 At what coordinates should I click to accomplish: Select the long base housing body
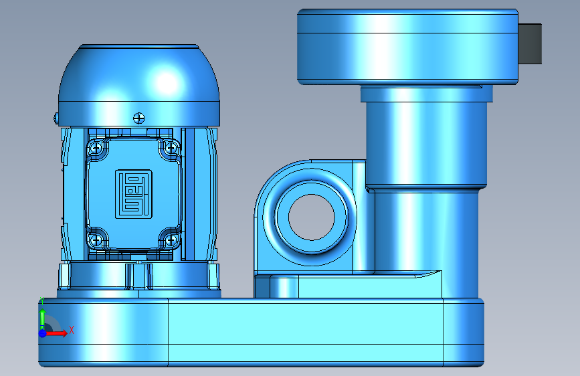(261, 333)
